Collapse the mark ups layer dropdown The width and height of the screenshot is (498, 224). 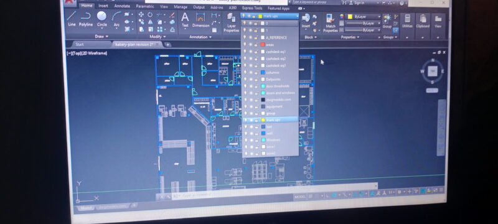298,16
